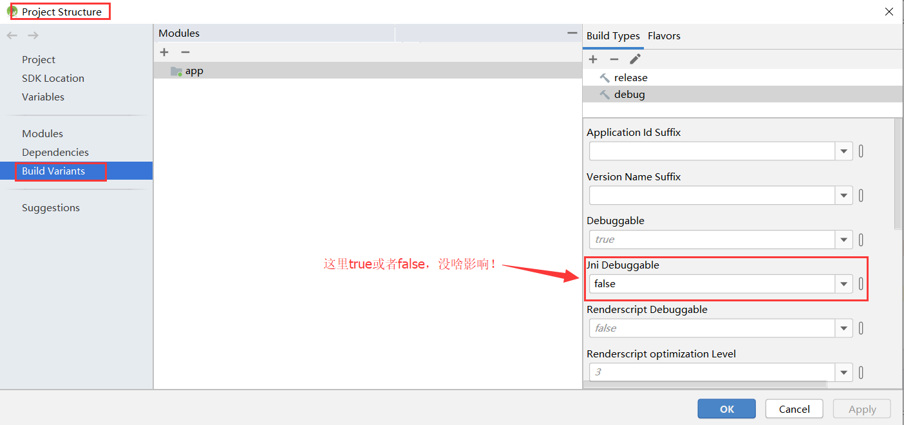
Task: Click hammer icon beside debug
Action: pyautogui.click(x=605, y=94)
